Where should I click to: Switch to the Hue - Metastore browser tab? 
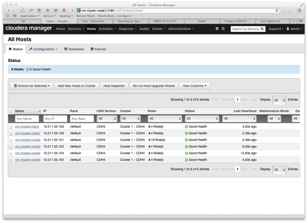click(95, 21)
